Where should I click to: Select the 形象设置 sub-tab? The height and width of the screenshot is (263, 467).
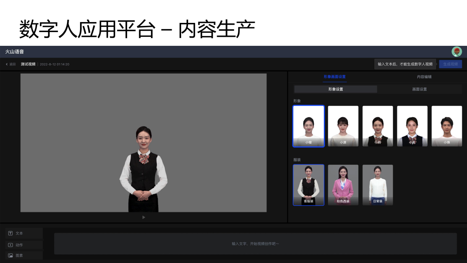point(336,90)
